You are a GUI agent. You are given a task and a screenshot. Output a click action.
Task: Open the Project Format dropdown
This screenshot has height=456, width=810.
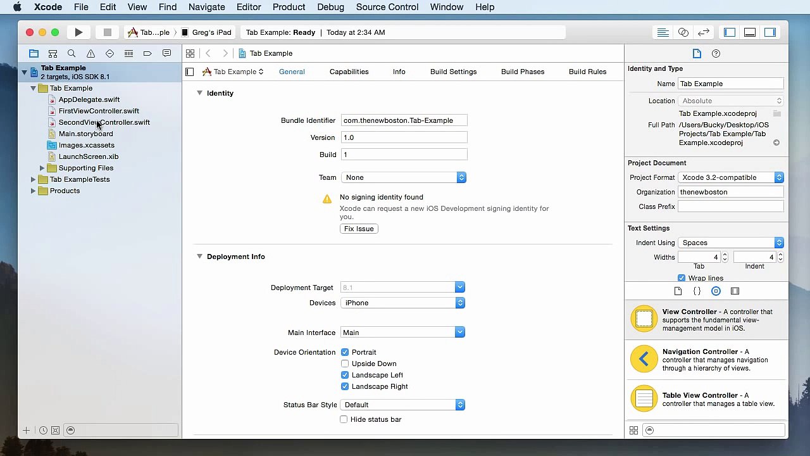point(731,177)
